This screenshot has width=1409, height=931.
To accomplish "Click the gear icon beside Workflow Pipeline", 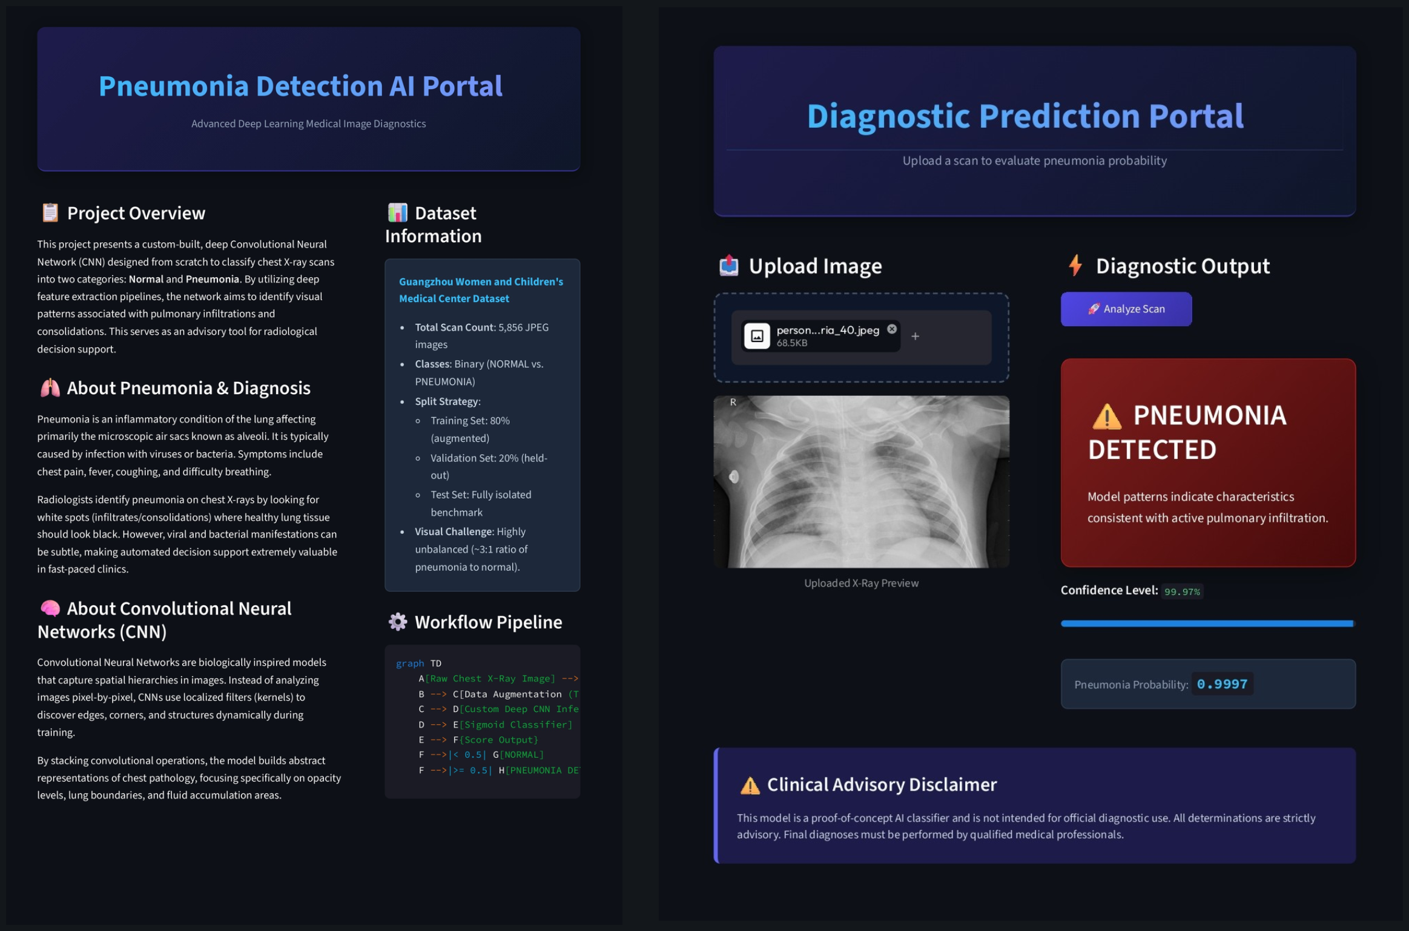I will pyautogui.click(x=398, y=622).
